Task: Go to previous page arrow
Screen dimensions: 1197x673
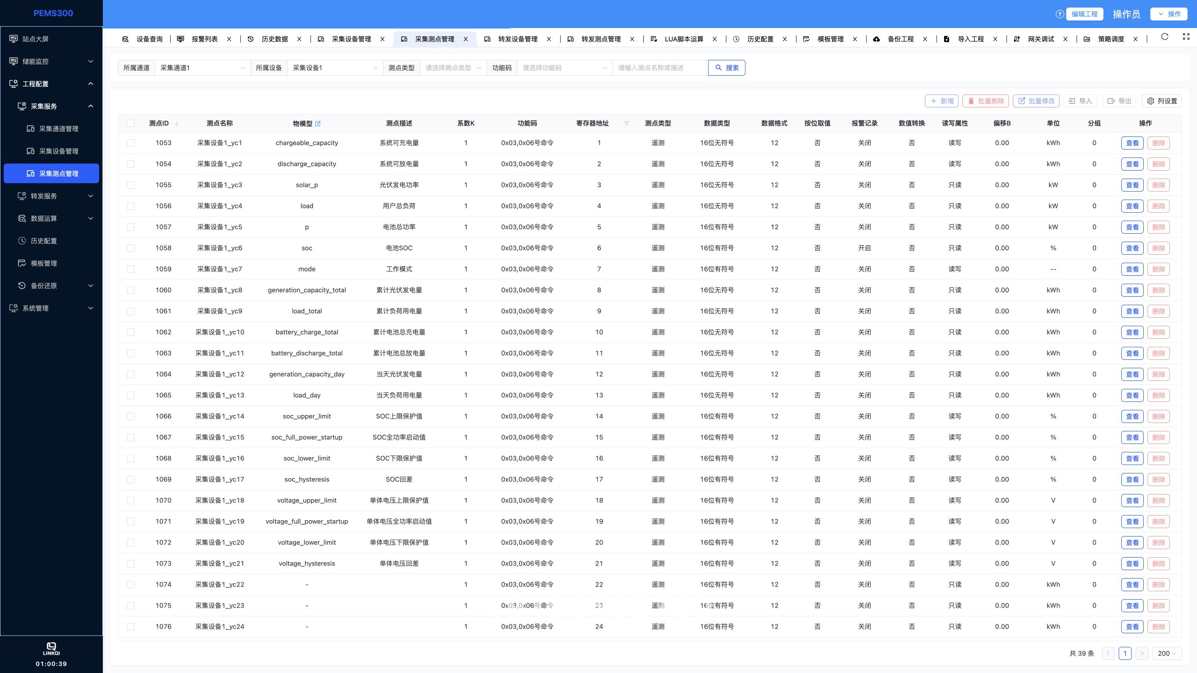Action: click(x=1108, y=653)
